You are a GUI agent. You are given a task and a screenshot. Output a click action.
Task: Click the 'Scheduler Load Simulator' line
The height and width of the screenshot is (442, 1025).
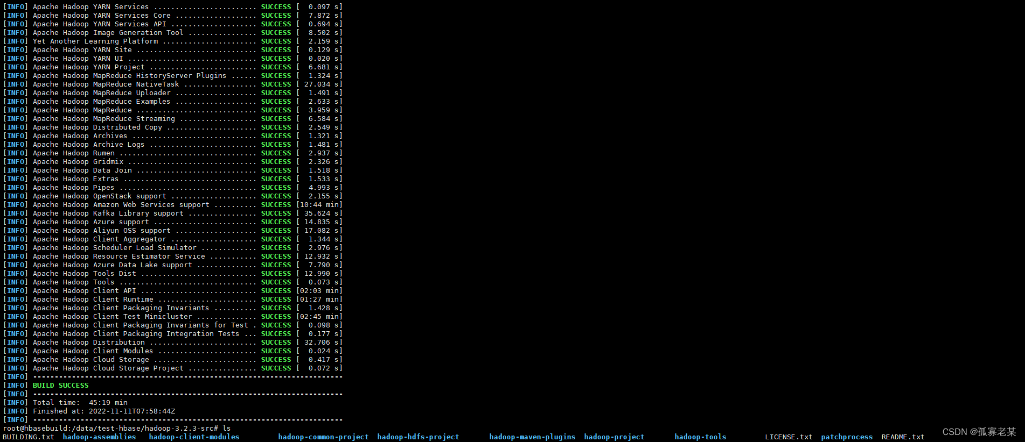pyautogui.click(x=173, y=248)
